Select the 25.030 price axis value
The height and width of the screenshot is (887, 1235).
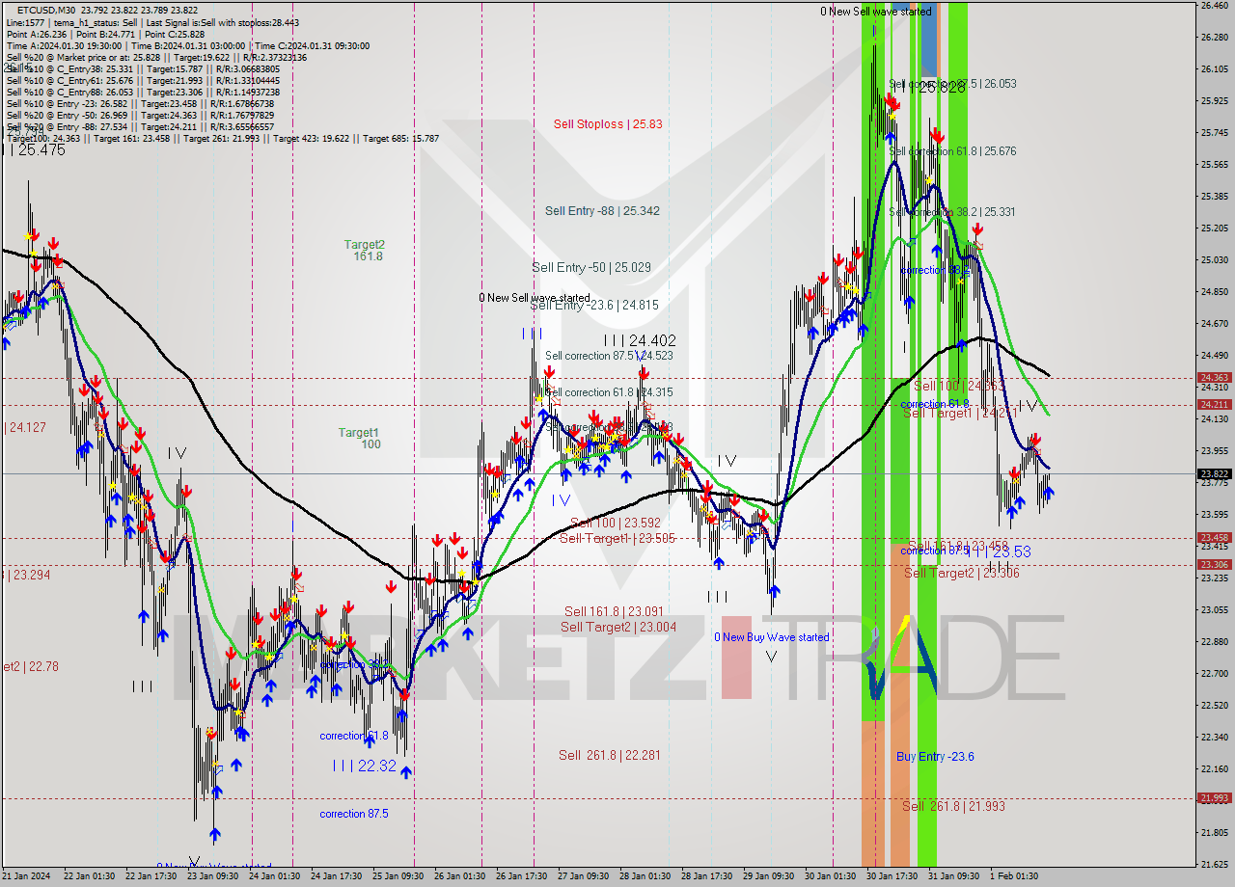pos(1214,260)
